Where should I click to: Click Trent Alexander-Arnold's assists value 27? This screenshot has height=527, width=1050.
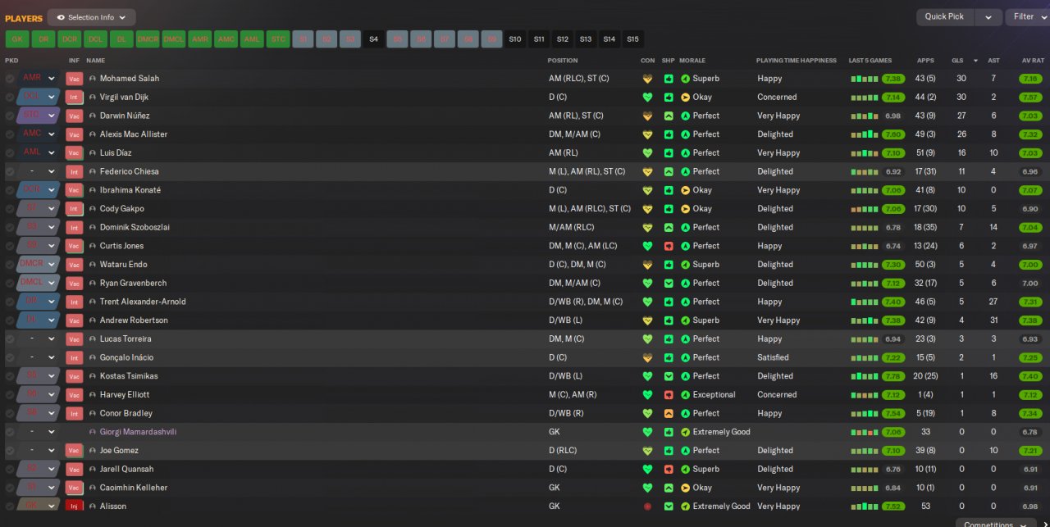993,302
